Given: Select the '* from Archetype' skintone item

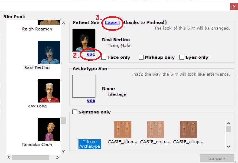Looking at the screenshot, I should [90, 144].
